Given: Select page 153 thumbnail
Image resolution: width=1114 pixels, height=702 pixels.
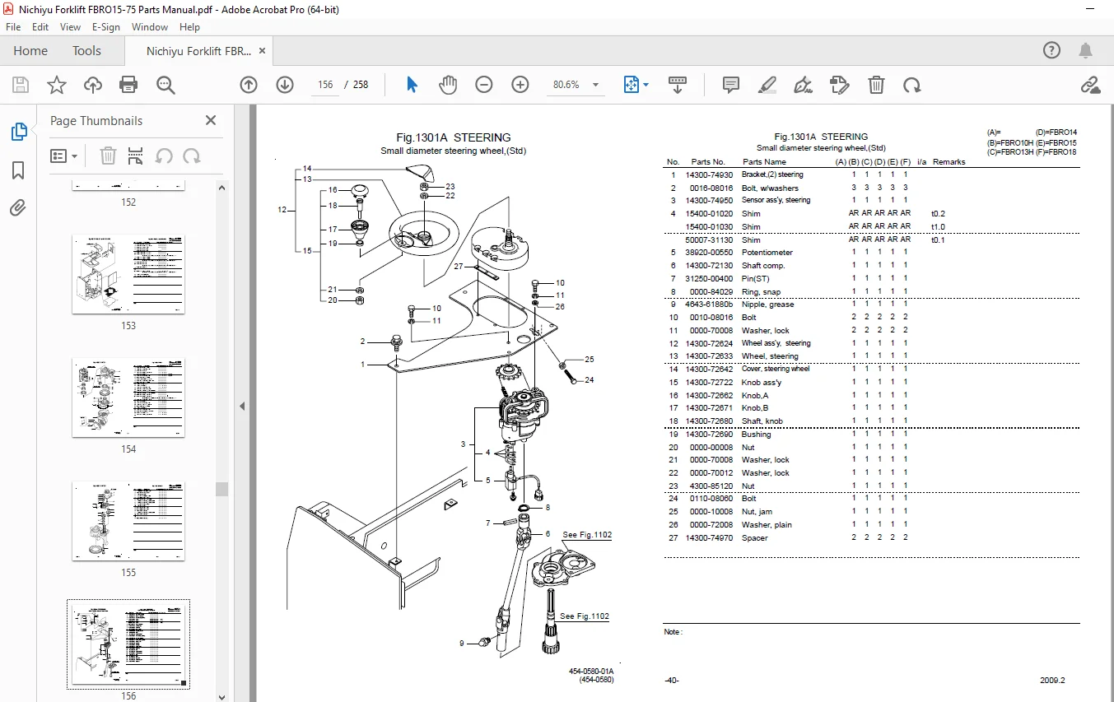Looking at the screenshot, I should tap(128, 274).
